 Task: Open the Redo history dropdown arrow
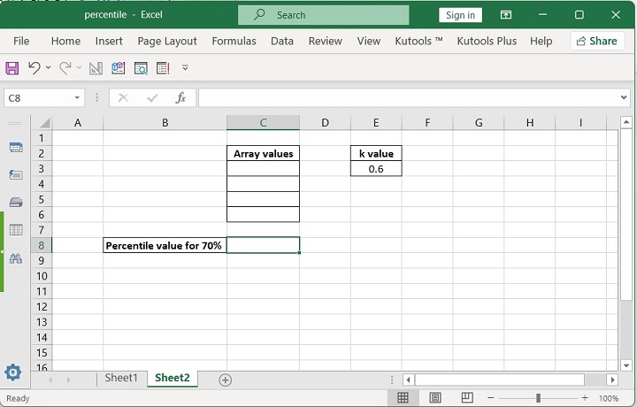[79, 68]
